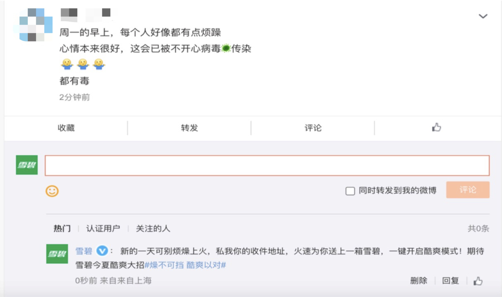Like the 雪碧 comment with its thumbs-up
The width and height of the screenshot is (502, 297).
478,281
